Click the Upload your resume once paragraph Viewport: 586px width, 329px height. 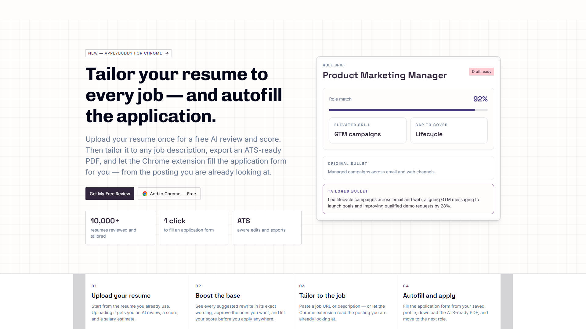(186, 156)
